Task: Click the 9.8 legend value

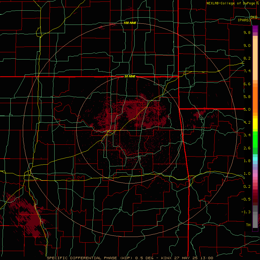Action: (247, 32)
